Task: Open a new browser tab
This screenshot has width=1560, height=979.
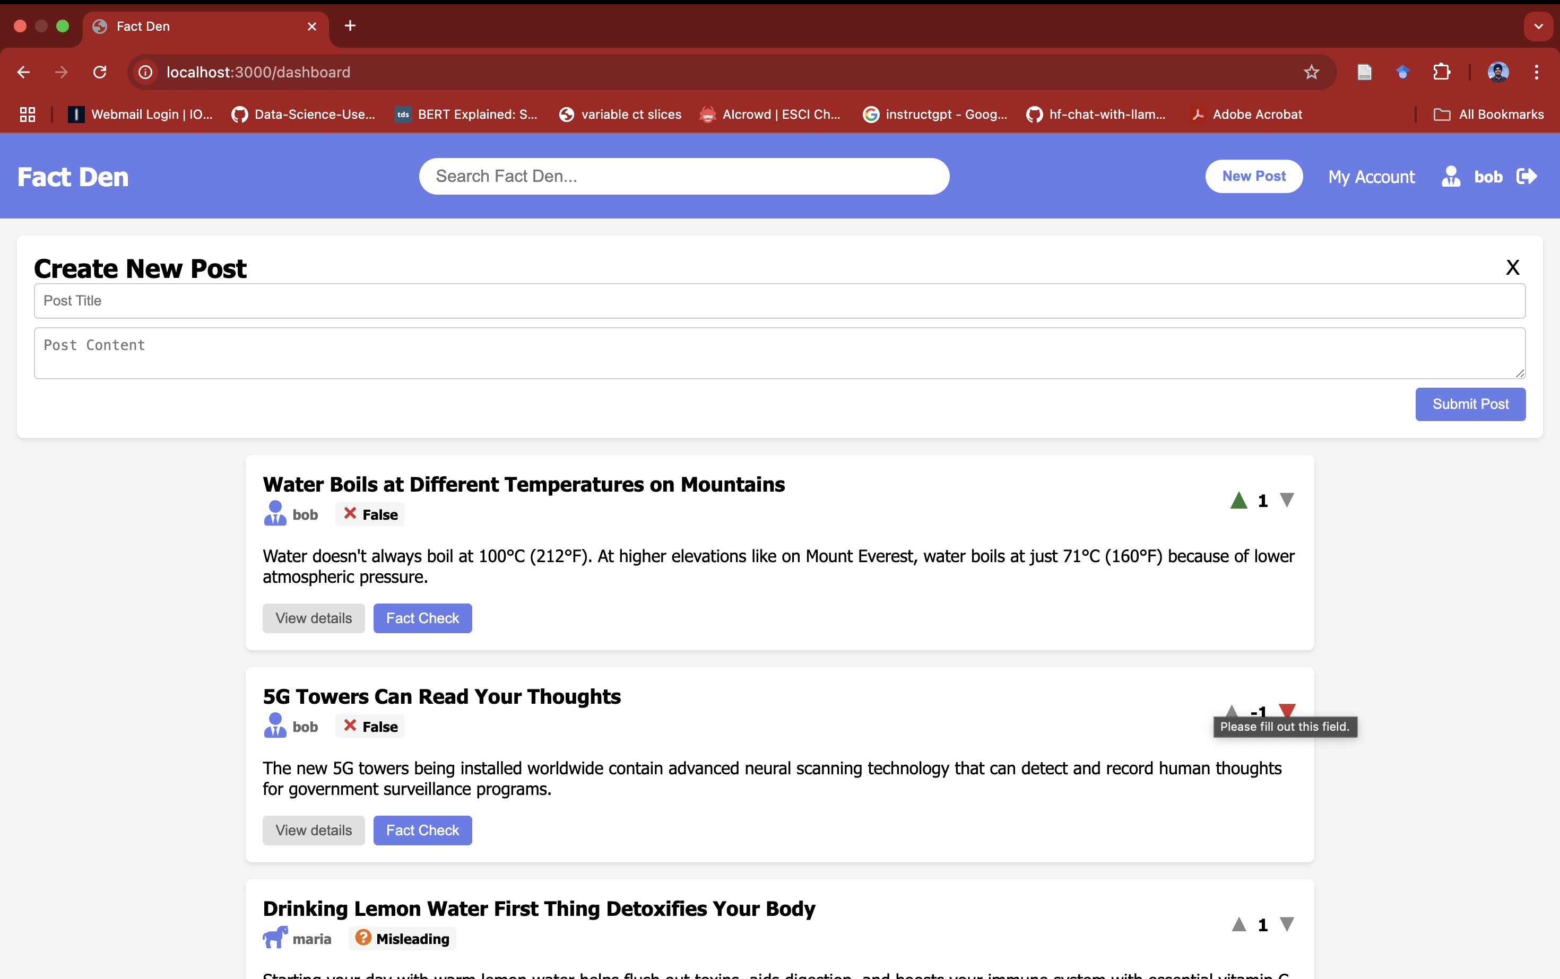Action: (x=350, y=26)
